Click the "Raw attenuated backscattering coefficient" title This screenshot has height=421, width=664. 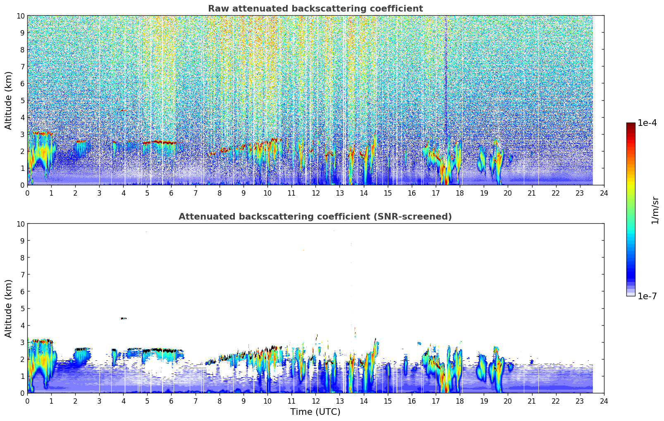point(315,9)
